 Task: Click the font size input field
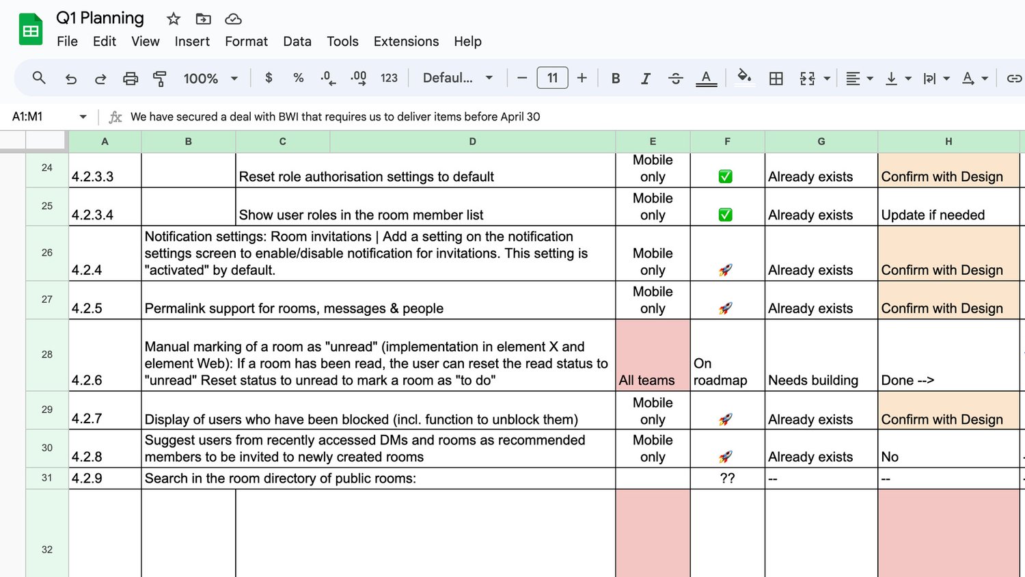(552, 78)
